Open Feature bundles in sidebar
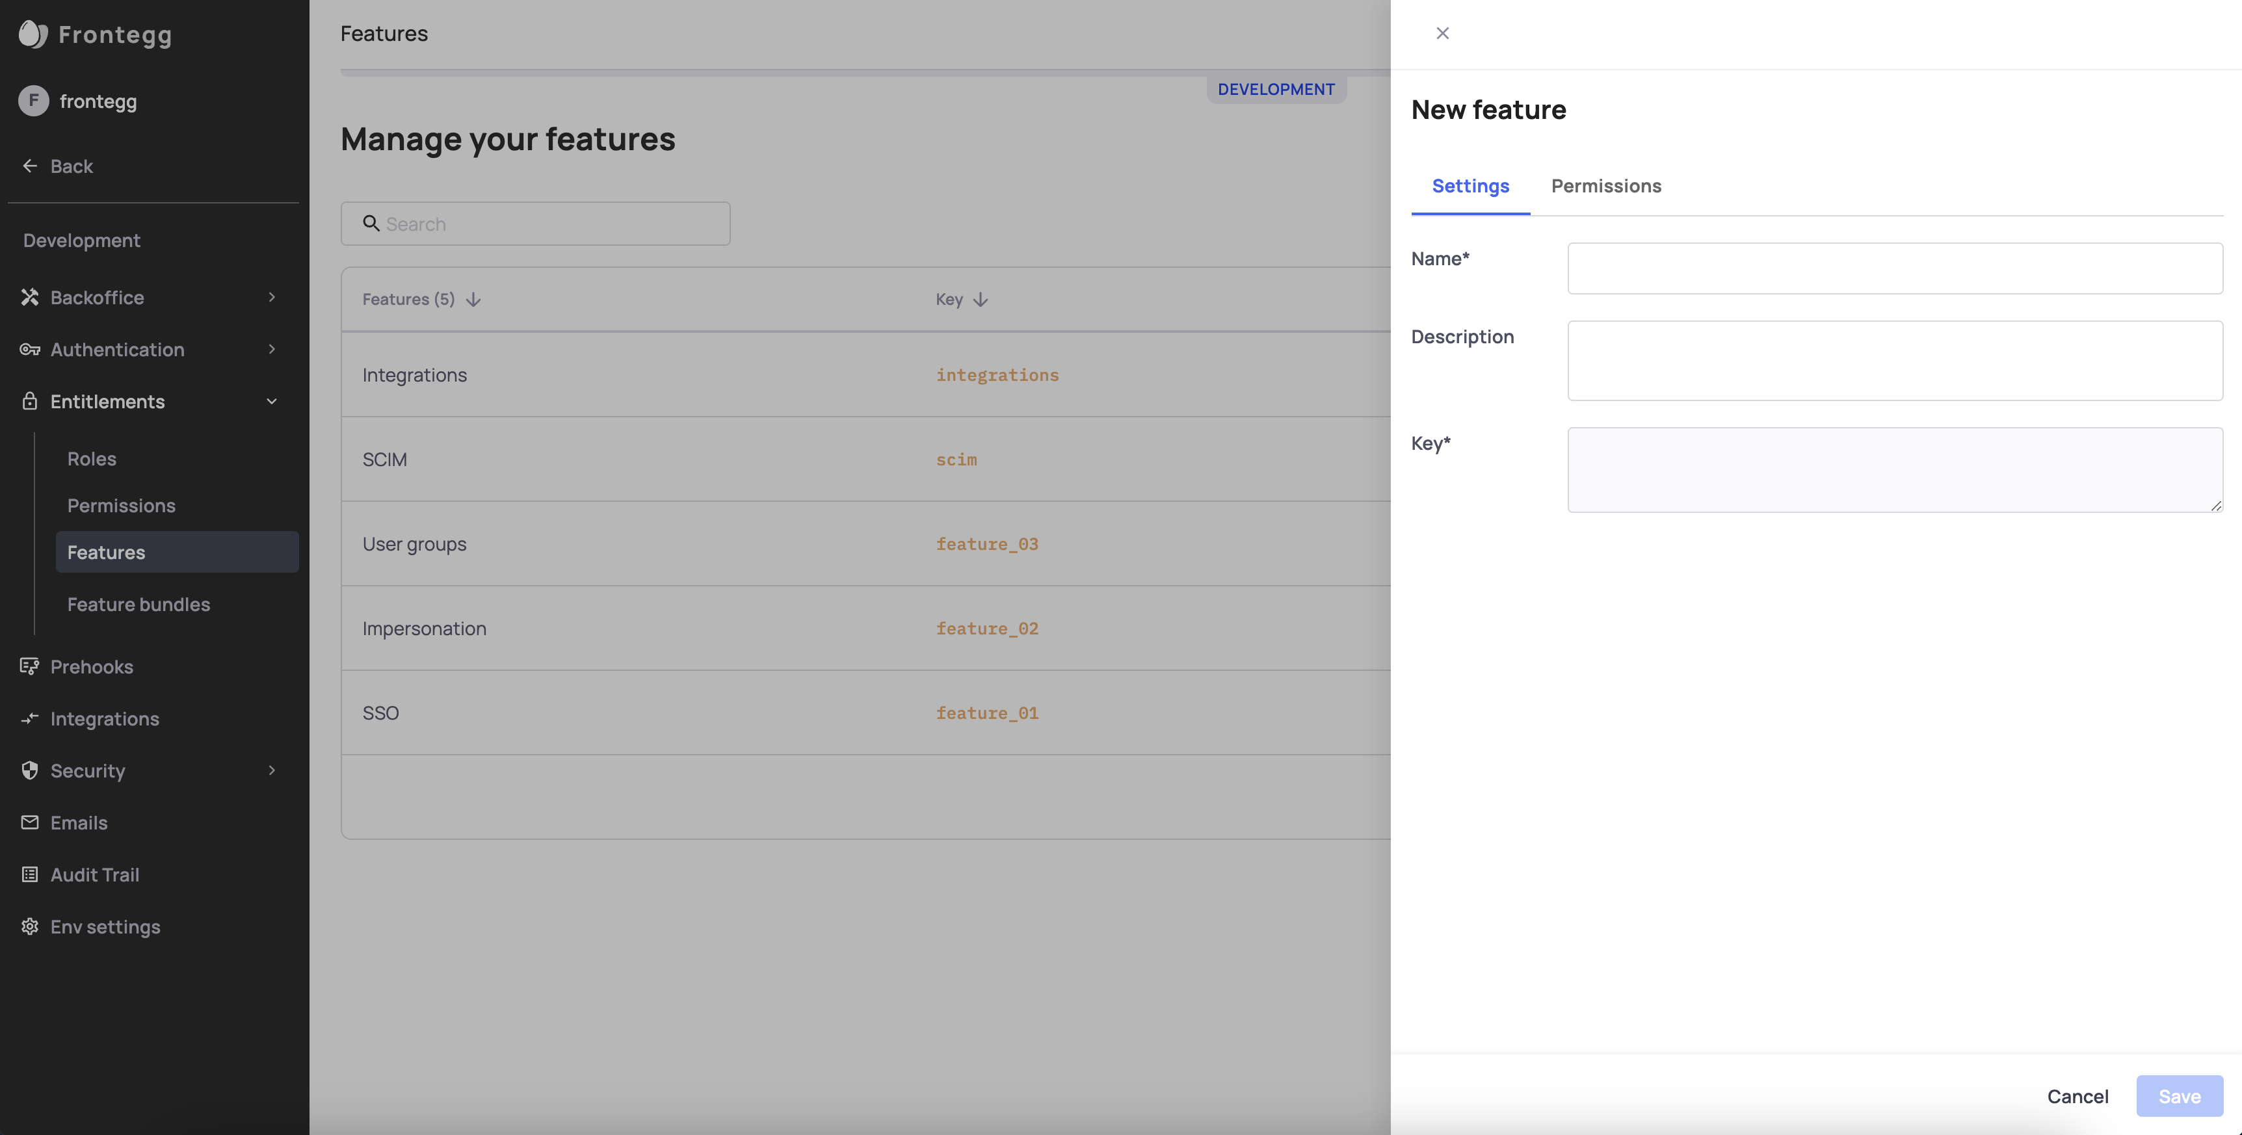The width and height of the screenshot is (2242, 1135). click(138, 604)
